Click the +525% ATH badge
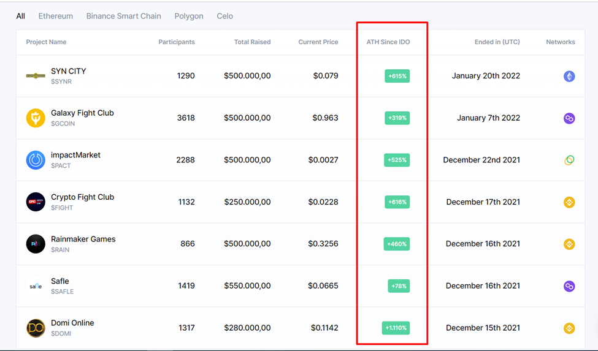This screenshot has height=351, width=598. tap(397, 160)
